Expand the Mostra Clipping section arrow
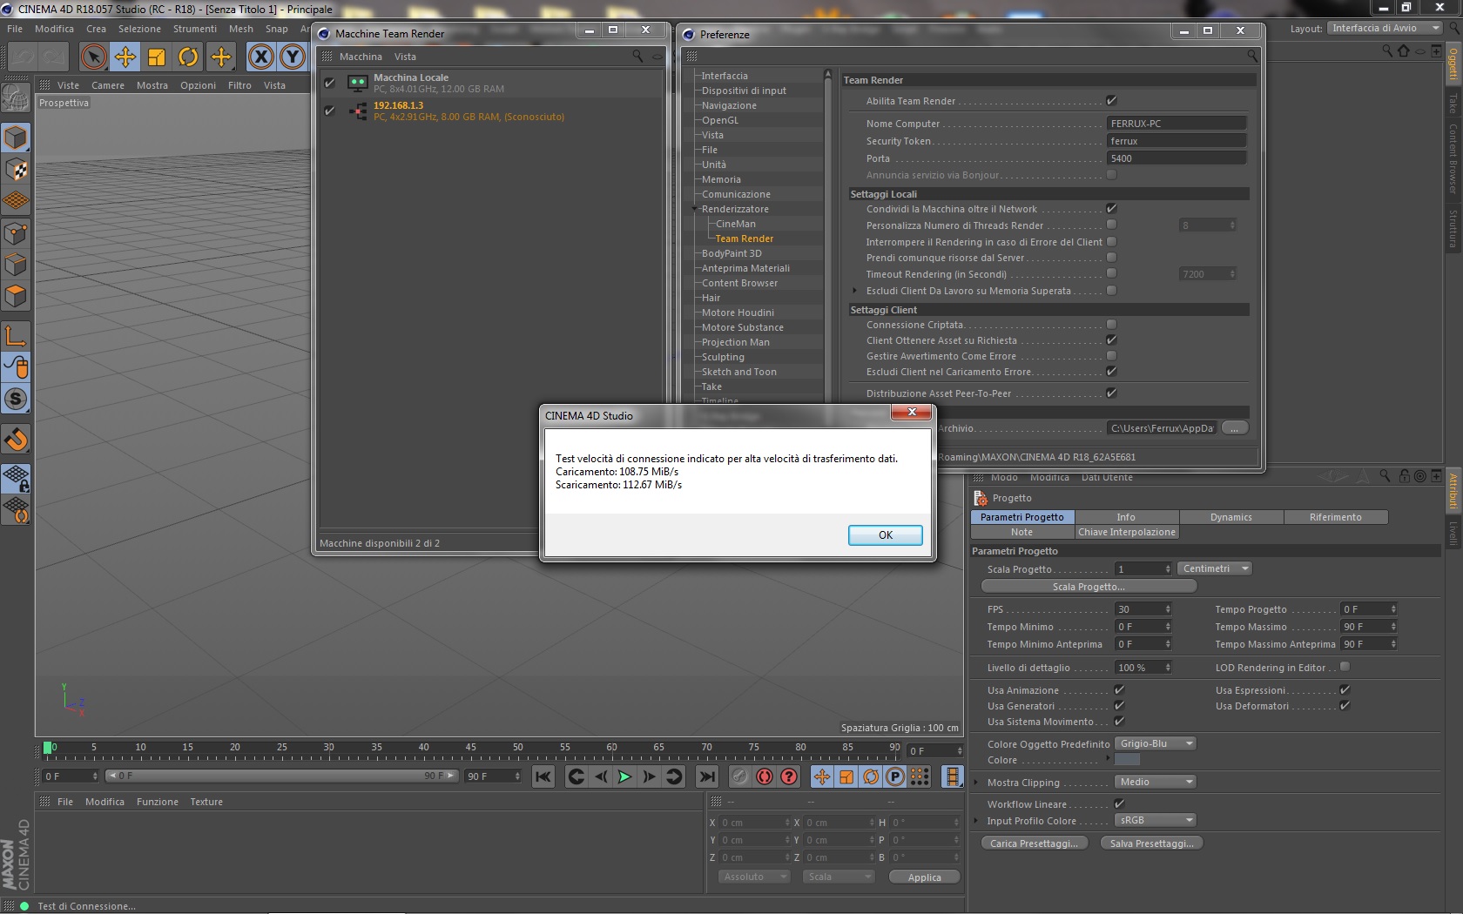 tap(976, 783)
